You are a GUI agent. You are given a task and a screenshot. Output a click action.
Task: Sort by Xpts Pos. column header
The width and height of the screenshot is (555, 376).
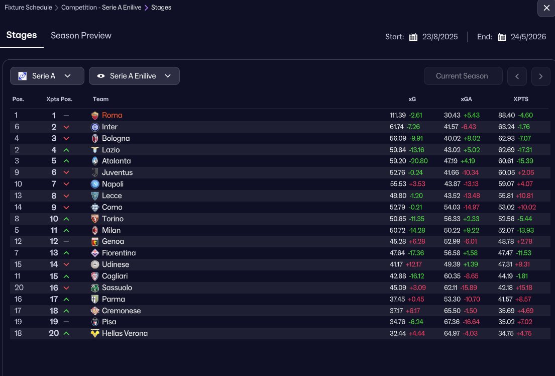coord(59,99)
